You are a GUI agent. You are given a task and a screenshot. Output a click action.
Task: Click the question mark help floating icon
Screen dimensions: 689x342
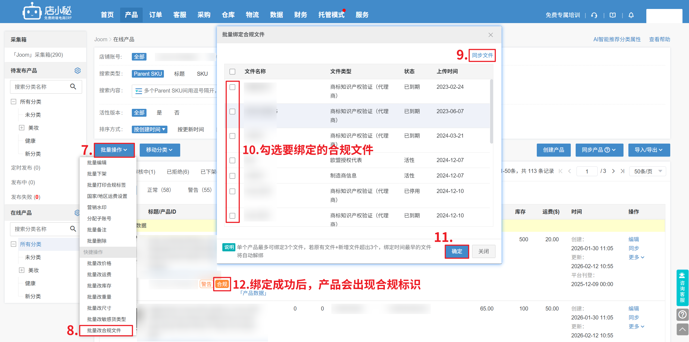(682, 315)
